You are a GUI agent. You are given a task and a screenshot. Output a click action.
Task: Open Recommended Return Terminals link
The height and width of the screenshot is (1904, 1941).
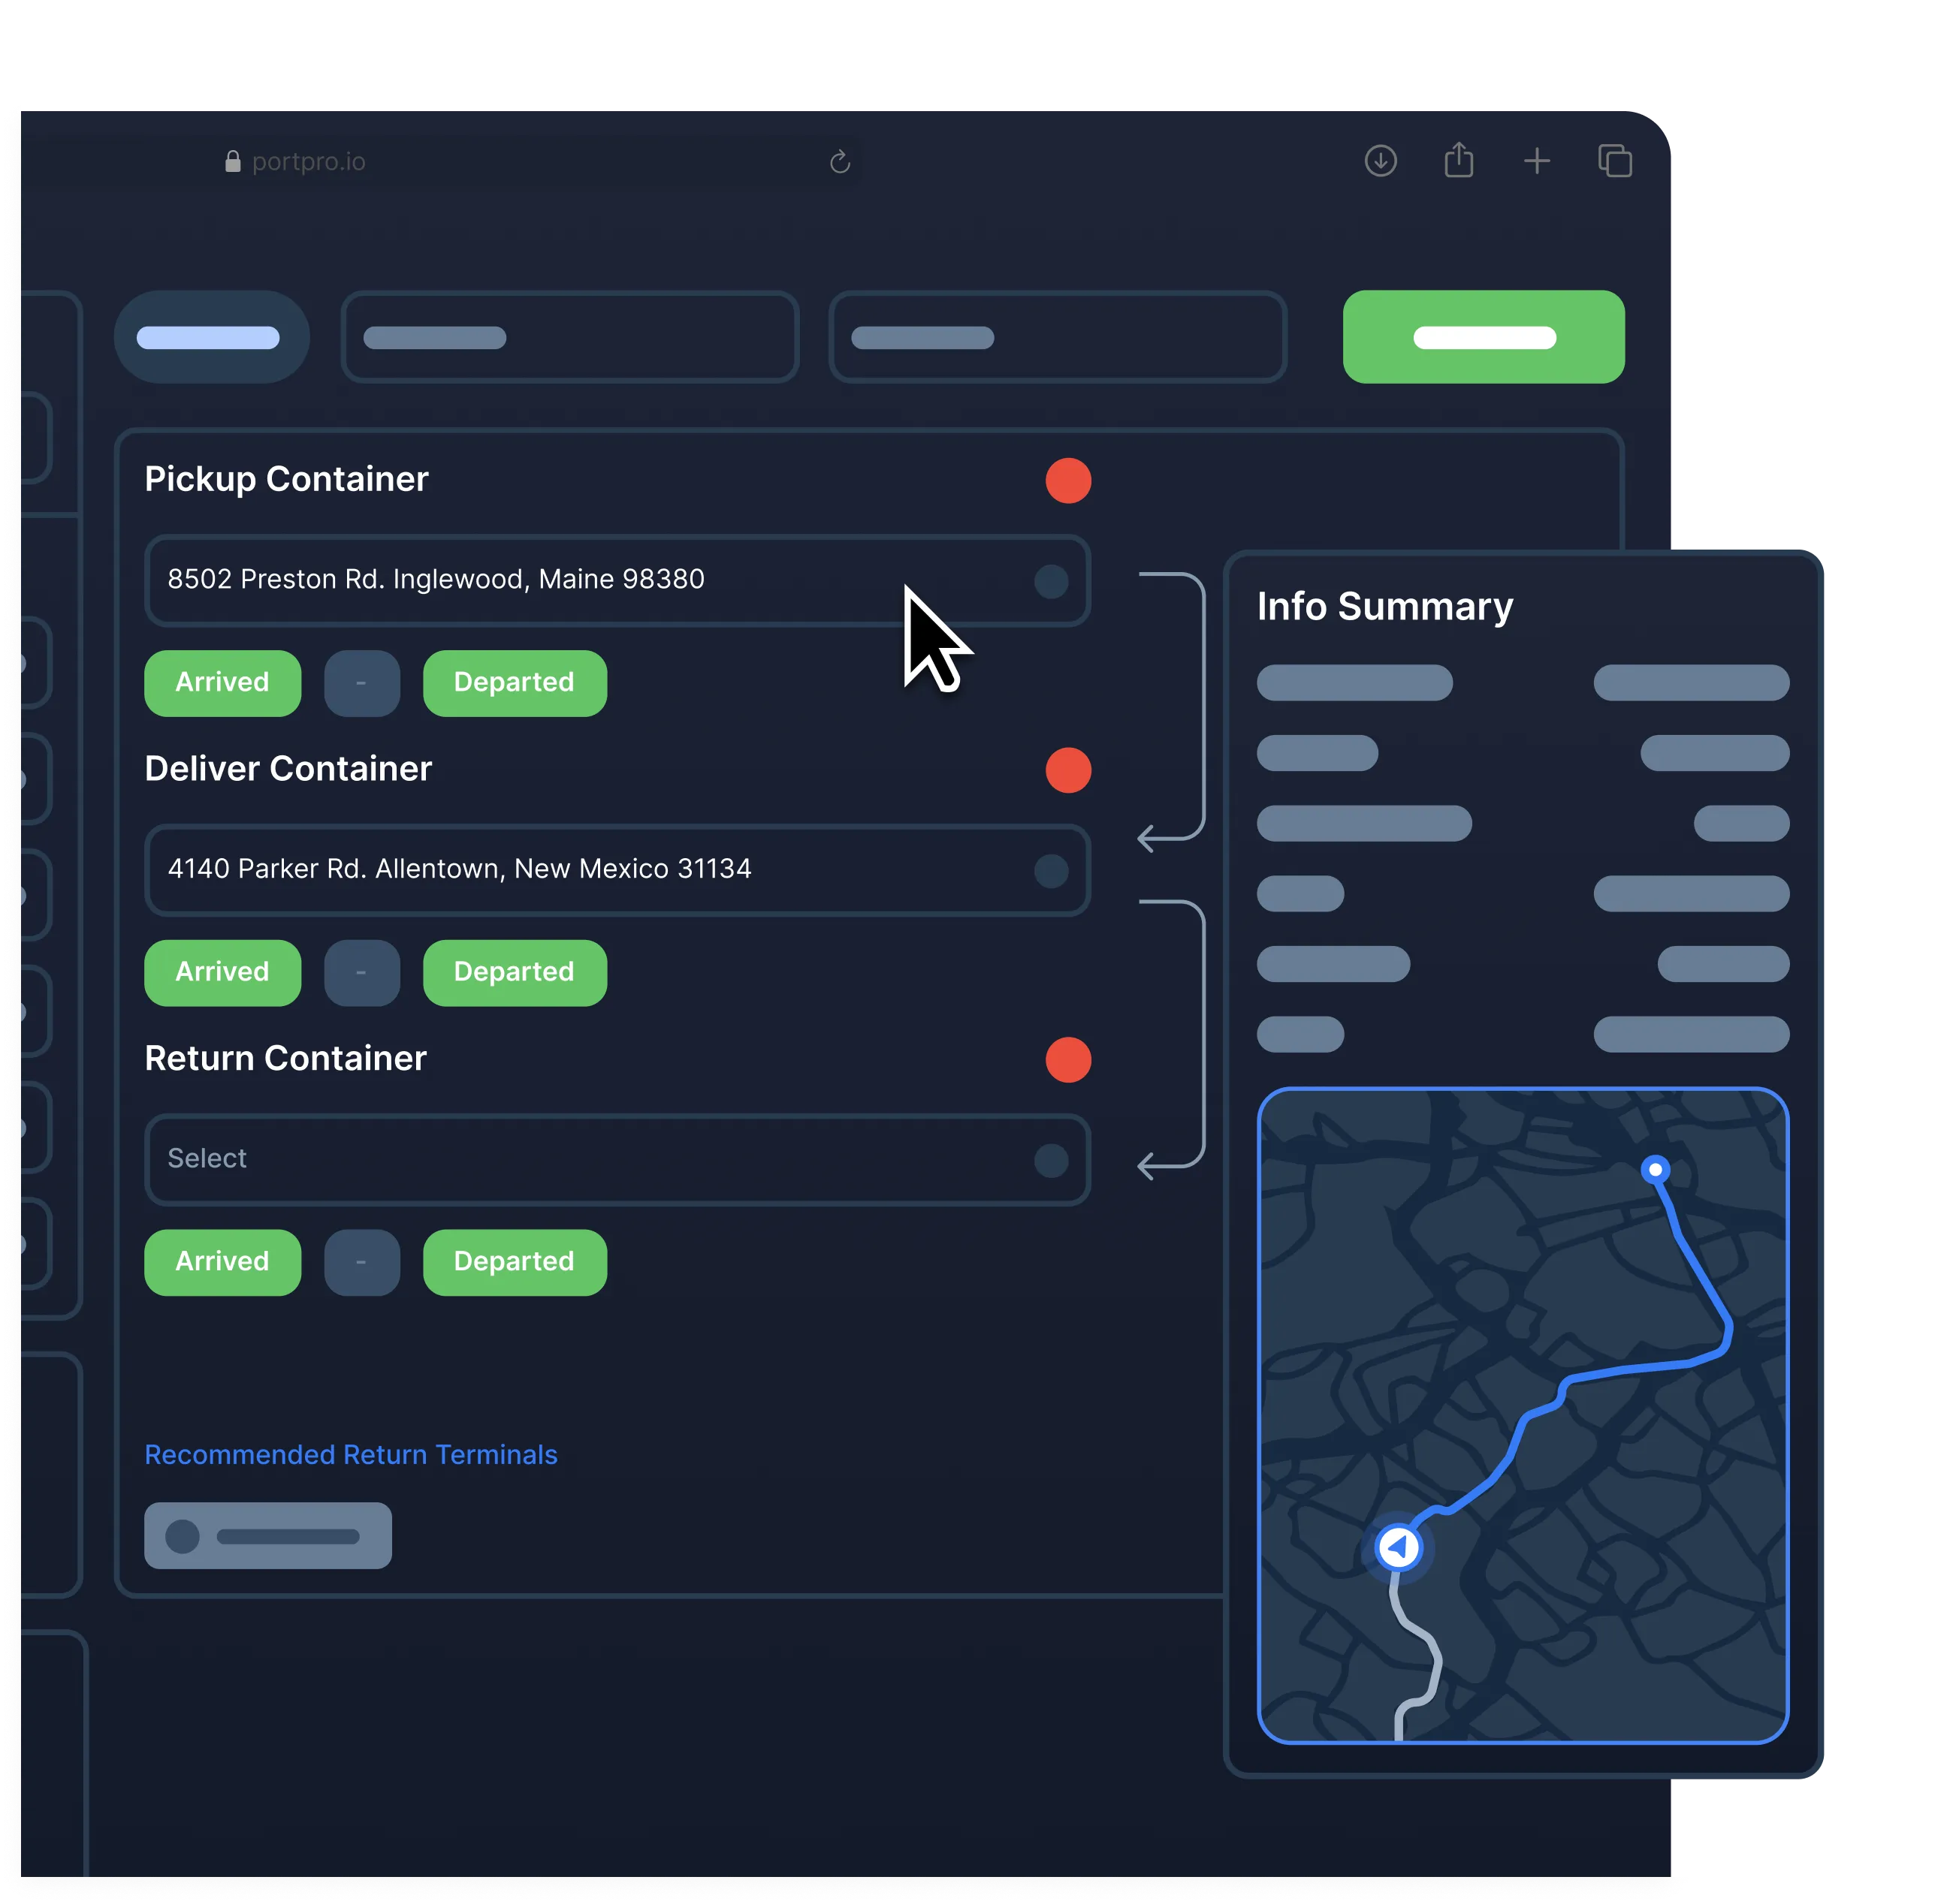click(x=350, y=1454)
